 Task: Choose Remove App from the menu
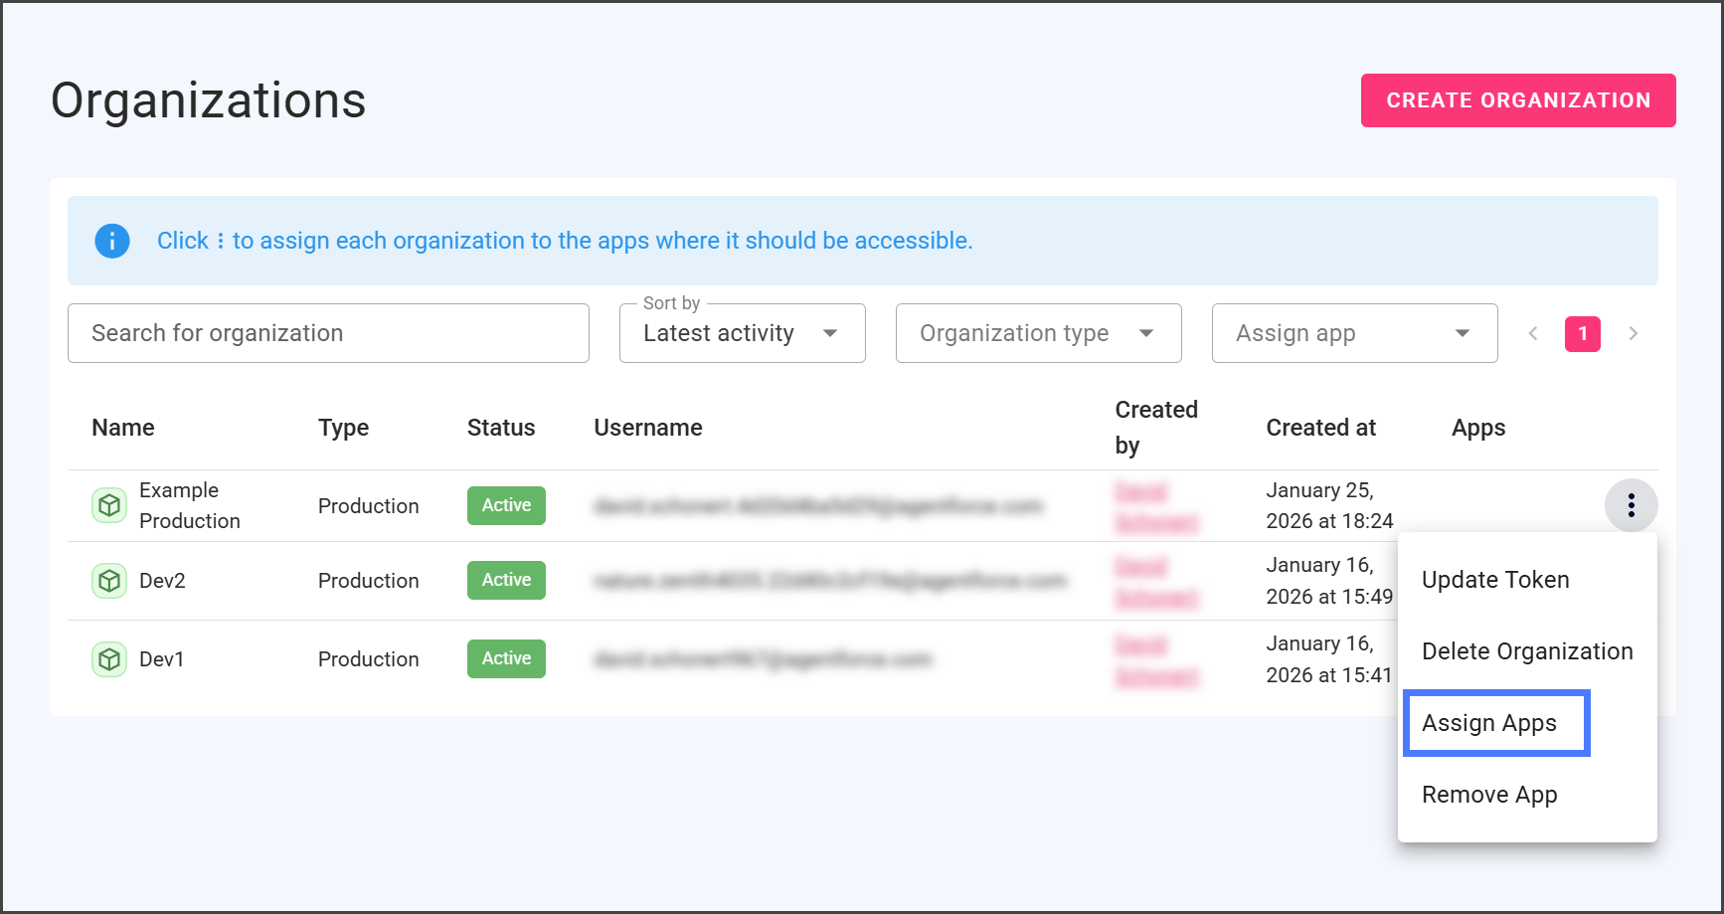1489,795
